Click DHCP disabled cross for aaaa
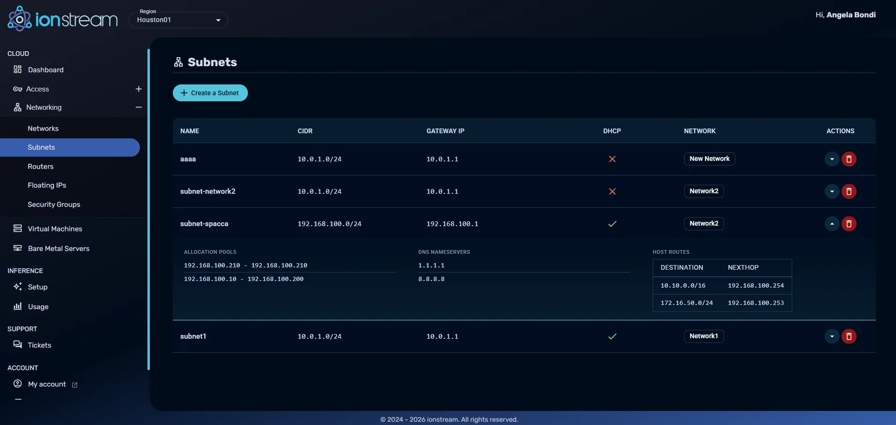Viewport: 896px width, 425px height. [x=612, y=159]
